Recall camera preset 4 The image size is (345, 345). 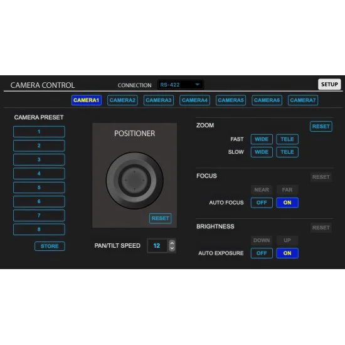pyautogui.click(x=39, y=174)
